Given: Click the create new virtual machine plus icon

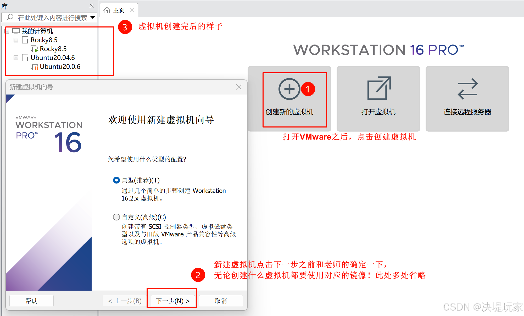Looking at the screenshot, I should tap(289, 89).
